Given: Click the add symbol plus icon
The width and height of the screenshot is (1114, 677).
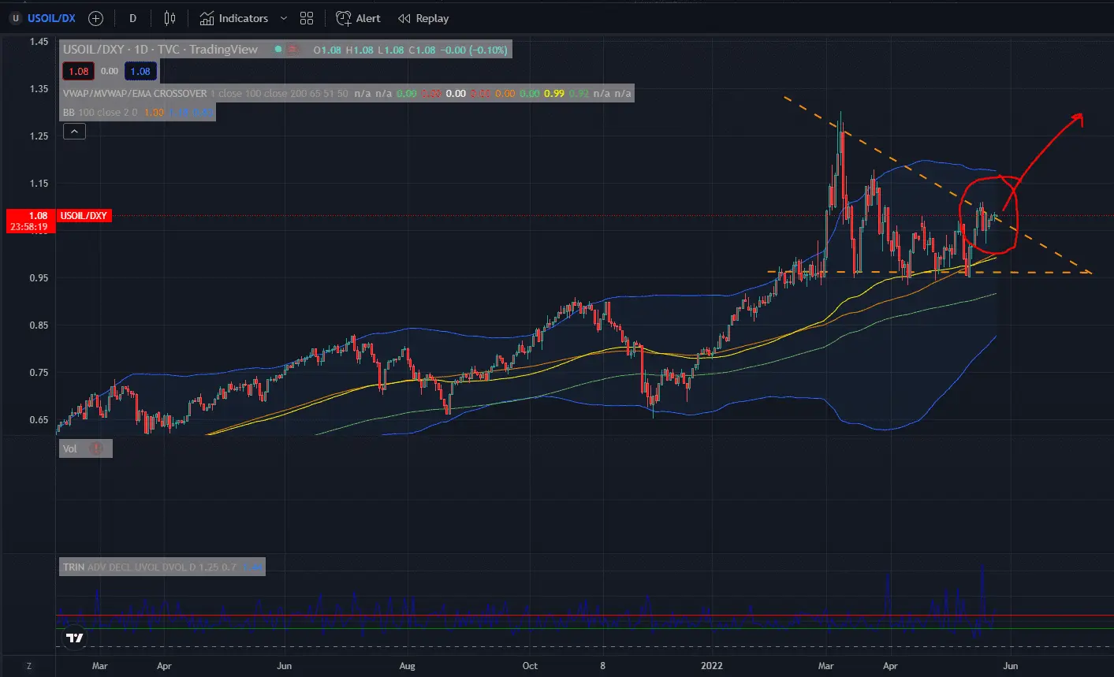Looking at the screenshot, I should pyautogui.click(x=96, y=18).
